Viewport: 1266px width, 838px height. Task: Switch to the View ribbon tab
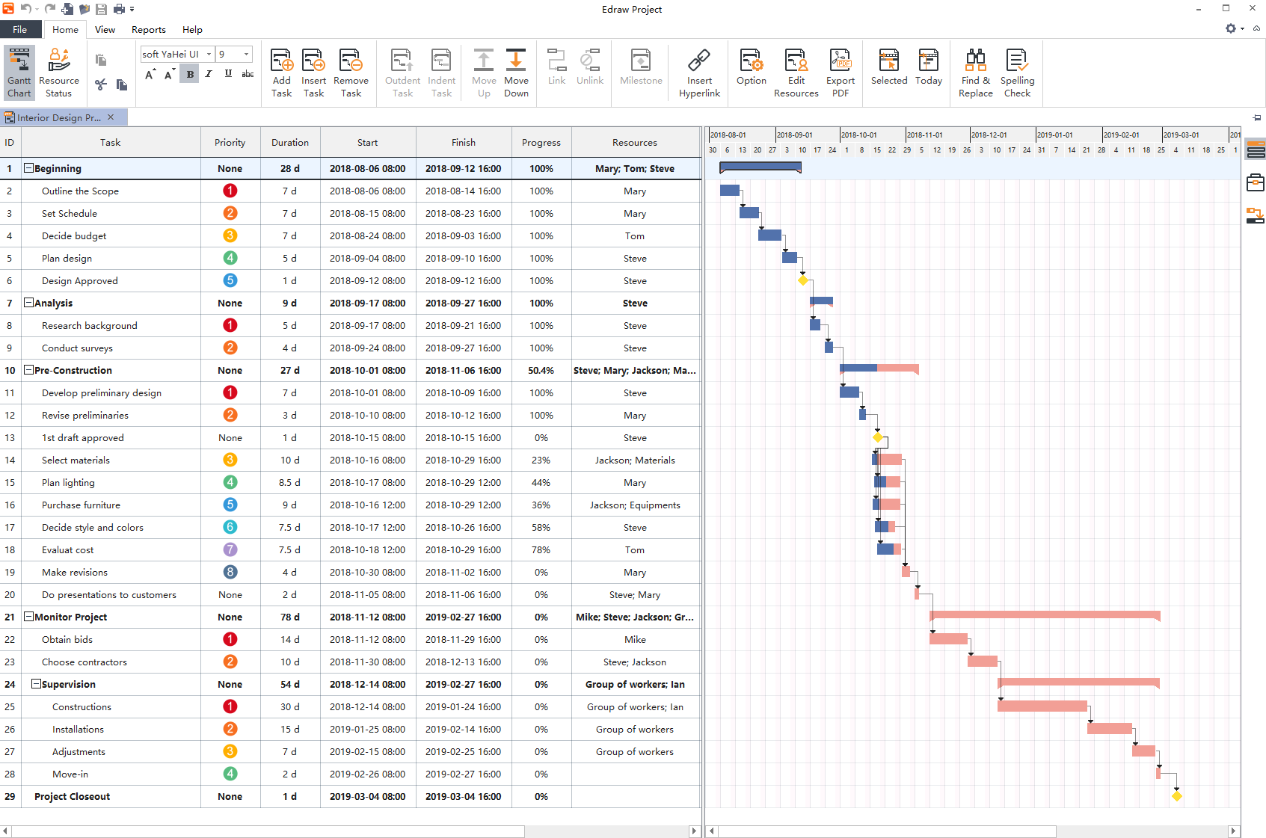click(x=105, y=29)
